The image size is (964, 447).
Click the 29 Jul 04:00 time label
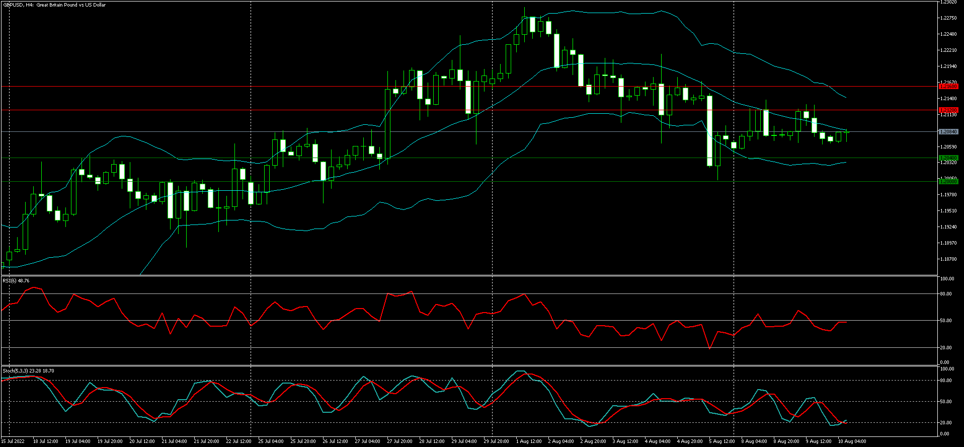pos(464,441)
